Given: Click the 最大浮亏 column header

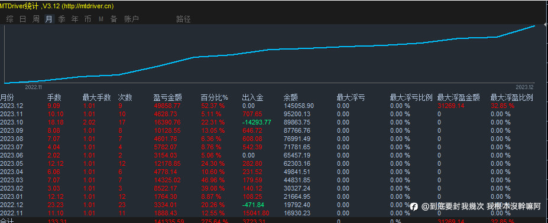Looking at the screenshot, I should coord(351,98).
